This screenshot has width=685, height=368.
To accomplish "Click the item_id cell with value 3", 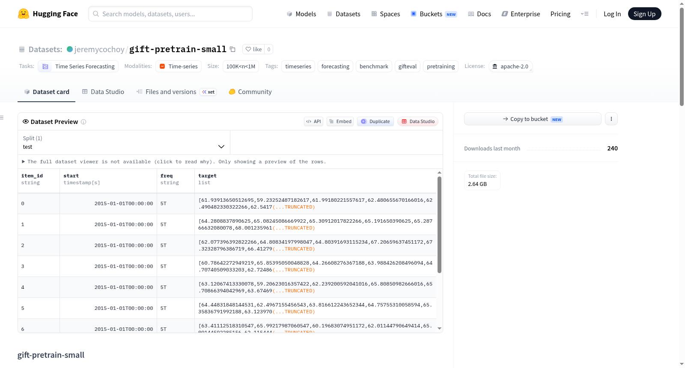I will coord(39,266).
